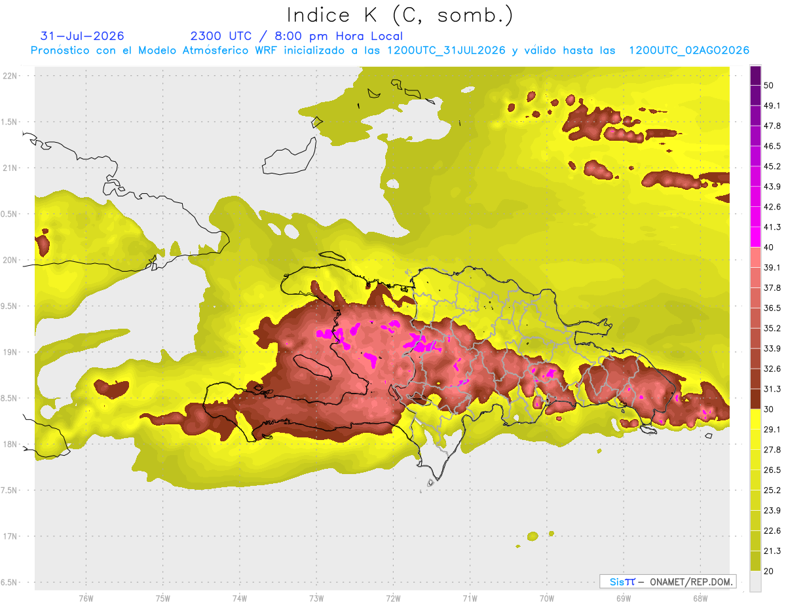Click the colorbar value "43.9"
This screenshot has height=607, width=786.
pyautogui.click(x=772, y=187)
